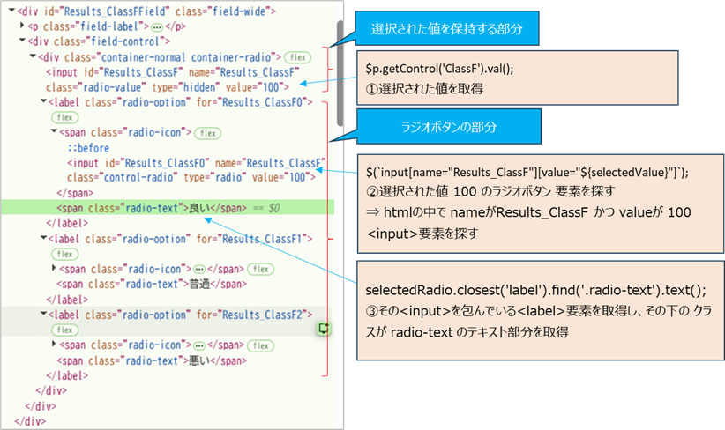Click flex badge under Results_ClassF0 label
Image resolution: width=725 pixels, height=430 pixels.
click(x=64, y=116)
